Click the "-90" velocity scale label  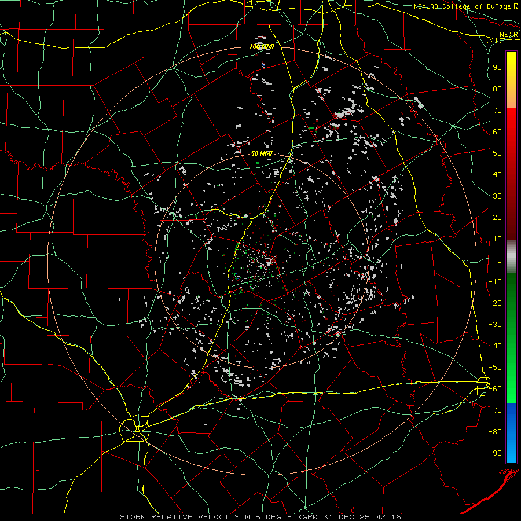pyautogui.click(x=495, y=453)
